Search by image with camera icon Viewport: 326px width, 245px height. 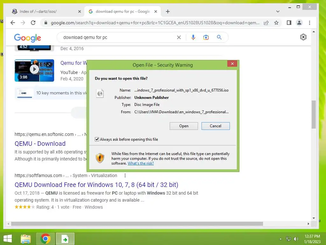pyautogui.click(x=206, y=37)
